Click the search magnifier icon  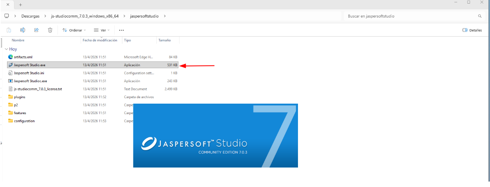(x=479, y=16)
